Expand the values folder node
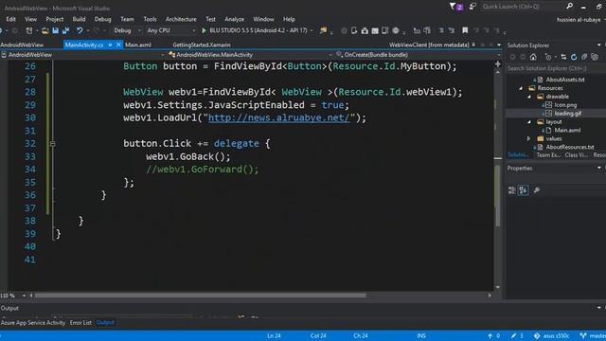 coord(529,138)
